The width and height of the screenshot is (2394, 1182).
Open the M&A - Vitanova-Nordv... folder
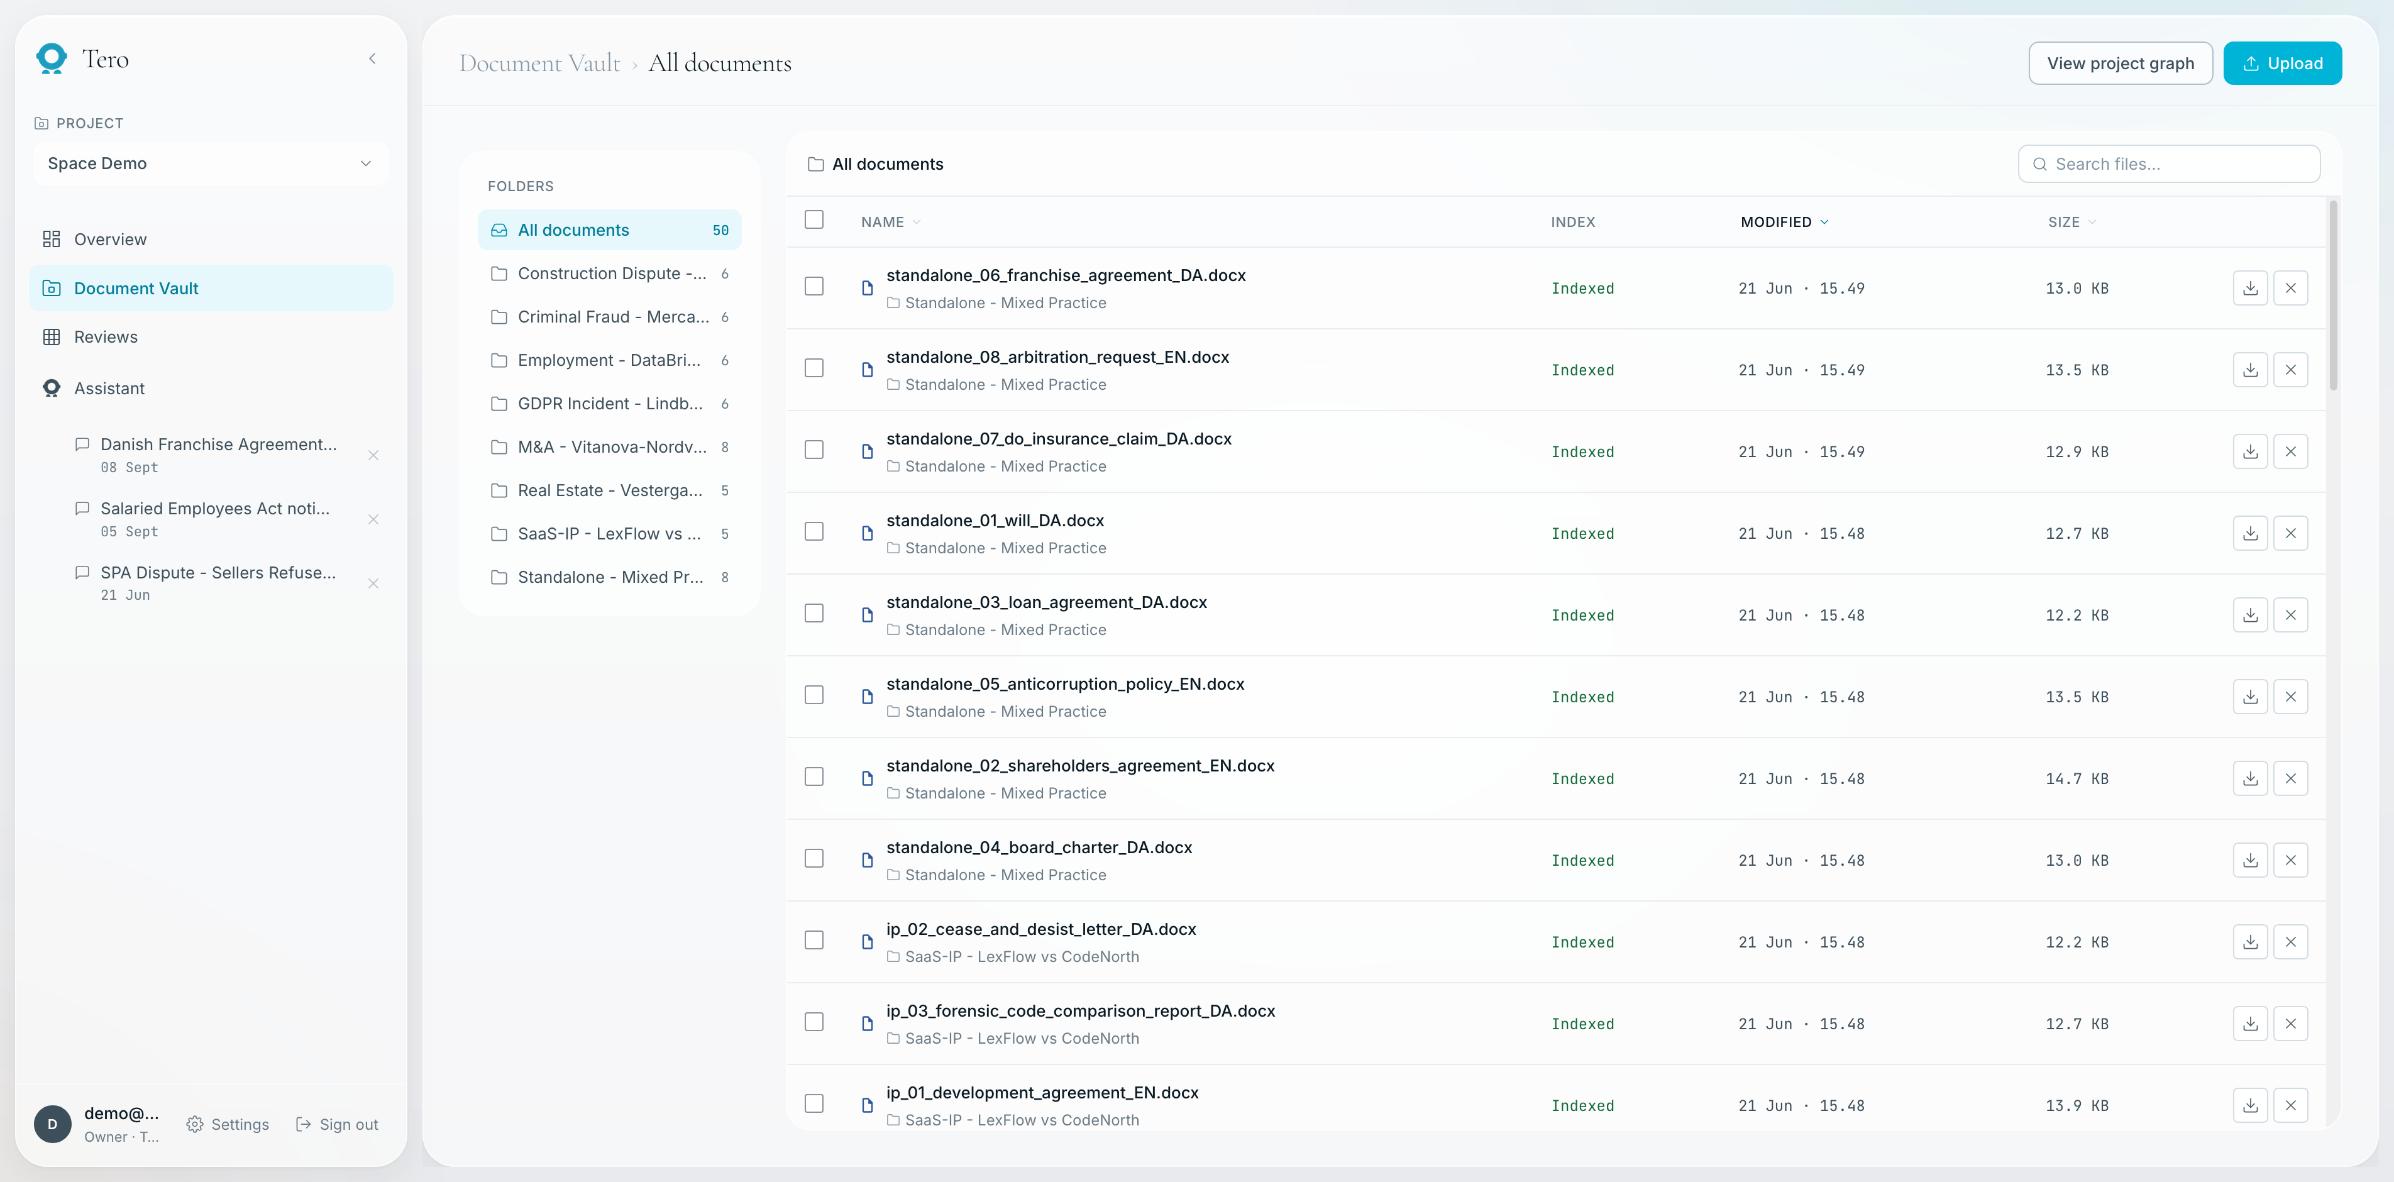pos(609,447)
